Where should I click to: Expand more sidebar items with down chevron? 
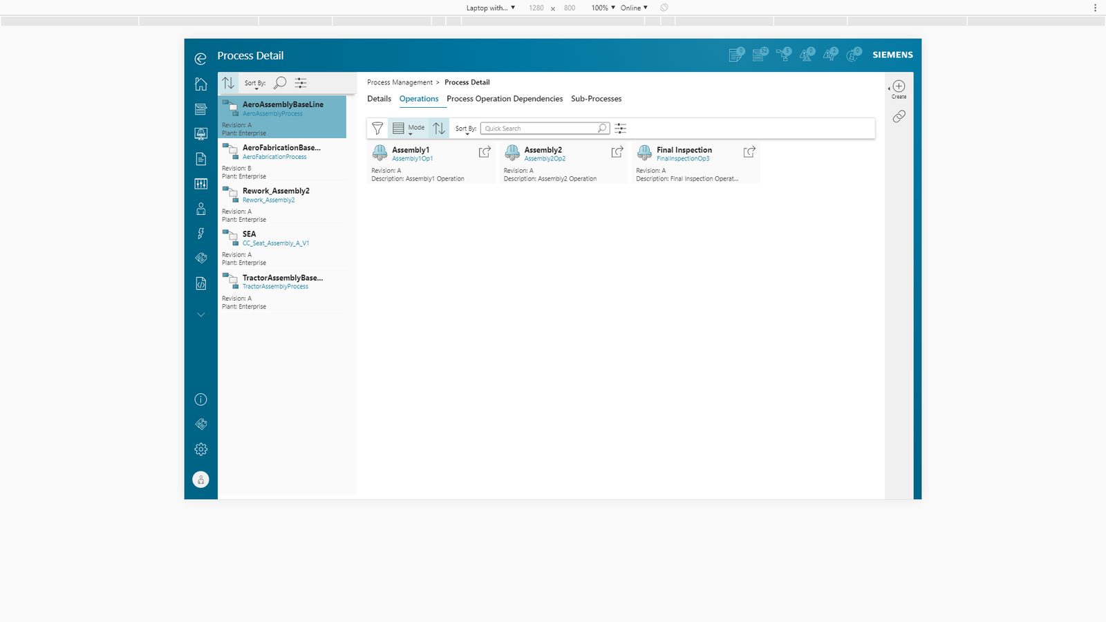pyautogui.click(x=201, y=314)
